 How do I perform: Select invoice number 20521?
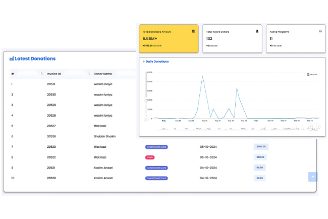click(51, 168)
